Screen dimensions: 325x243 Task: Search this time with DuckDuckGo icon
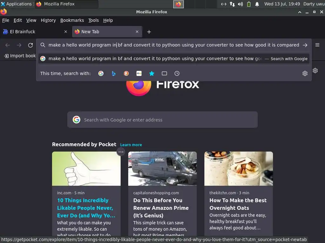(126, 73)
